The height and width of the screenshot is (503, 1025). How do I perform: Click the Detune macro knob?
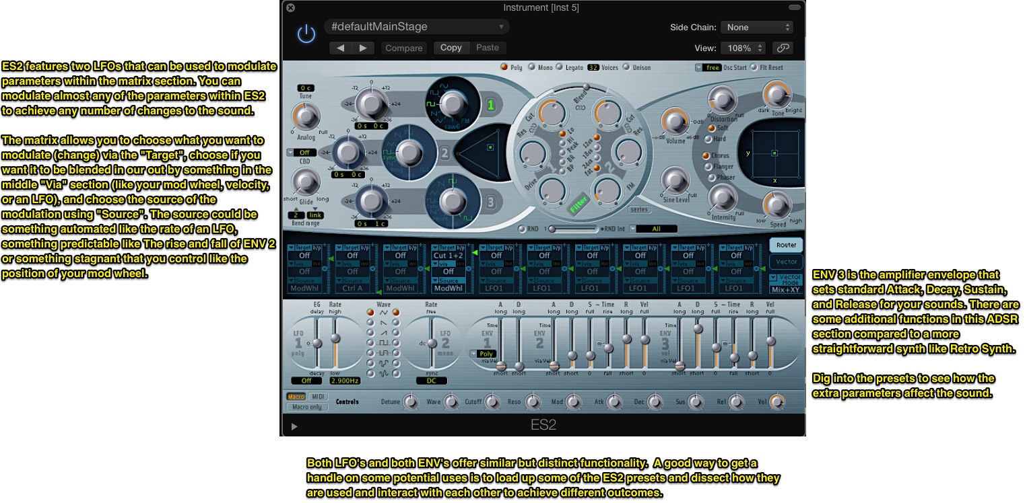coord(410,402)
